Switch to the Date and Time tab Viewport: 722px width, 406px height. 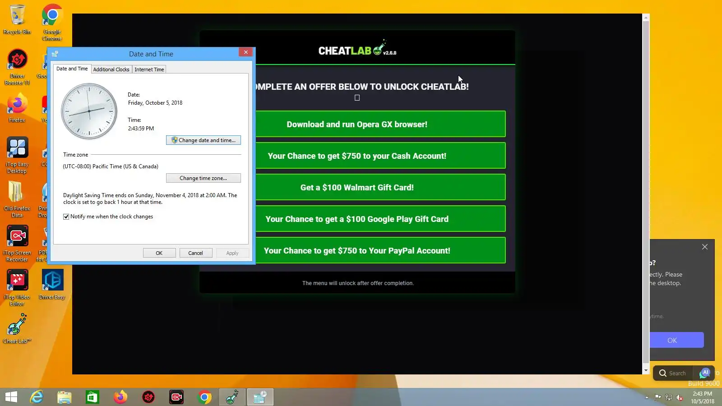72,69
